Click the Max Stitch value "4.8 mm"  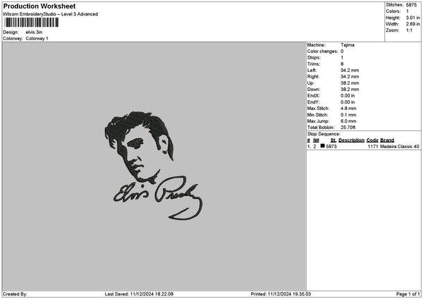tap(348, 109)
